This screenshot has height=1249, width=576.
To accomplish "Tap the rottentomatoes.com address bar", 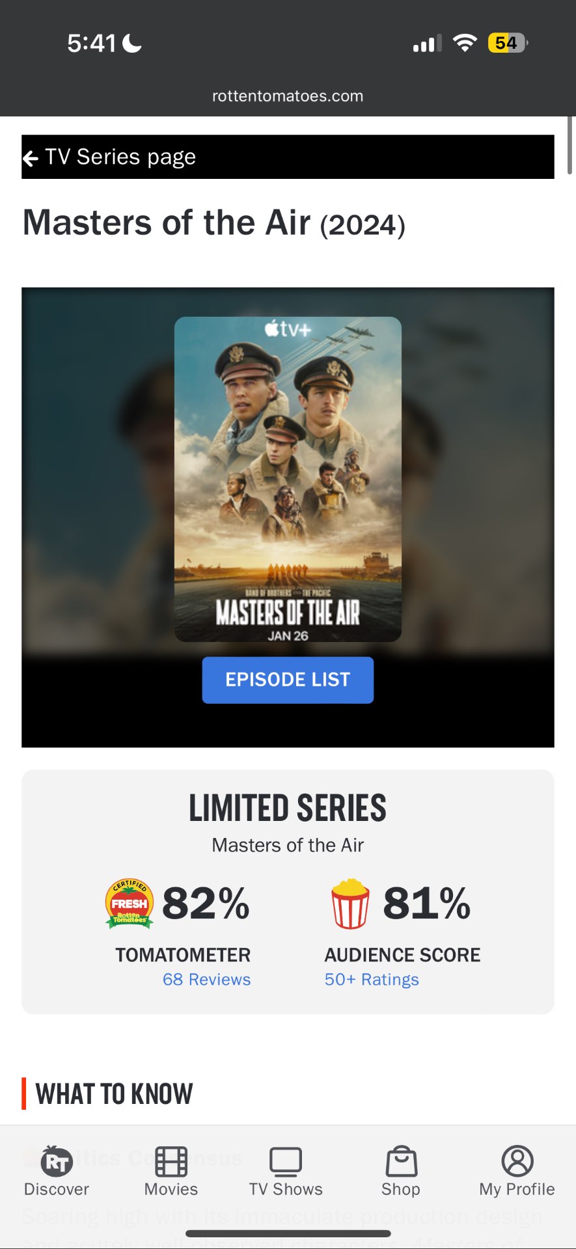I will [x=288, y=96].
